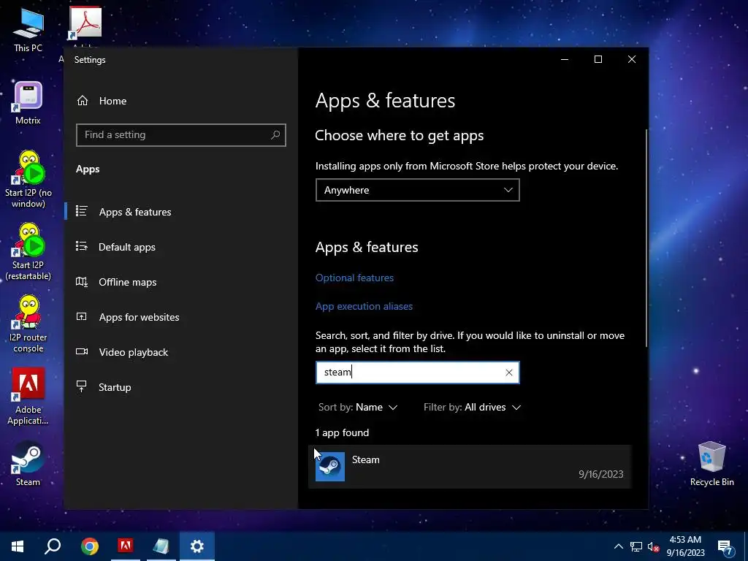Open the Adobe PDF desktop shortcut
This screenshot has width=748, height=561.
[x=85, y=23]
